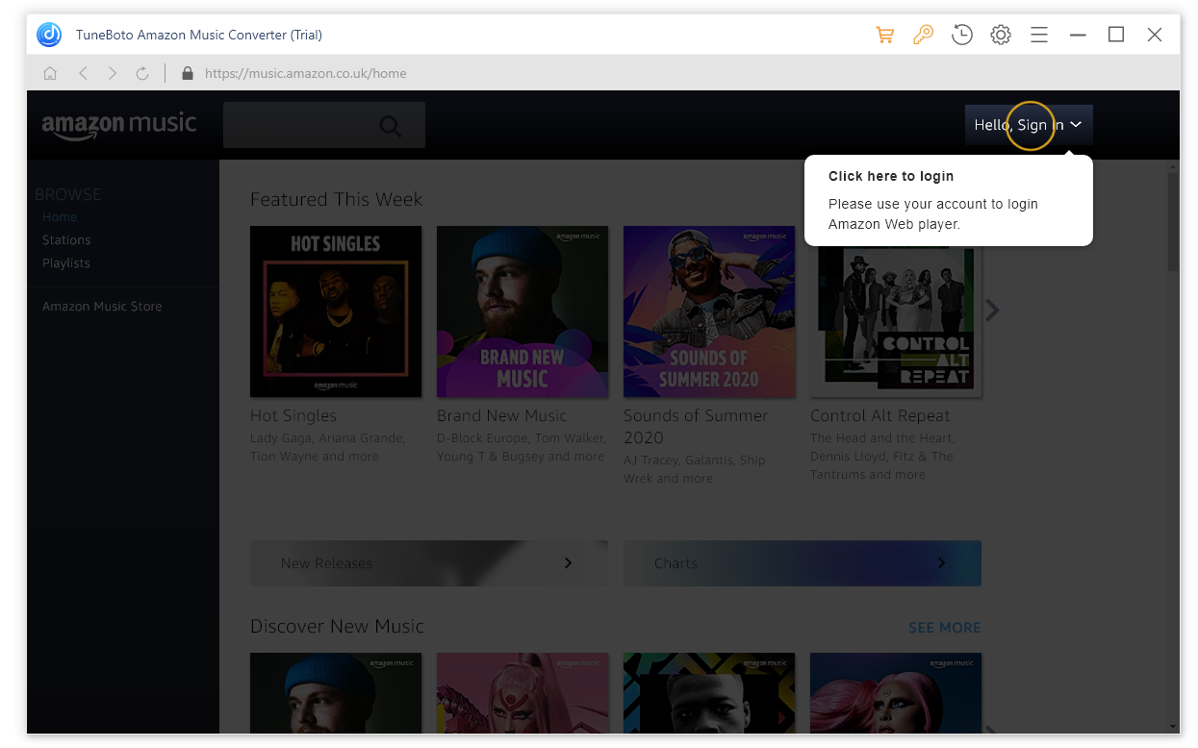
Task: Close the TuneBoto window
Action: click(1155, 35)
